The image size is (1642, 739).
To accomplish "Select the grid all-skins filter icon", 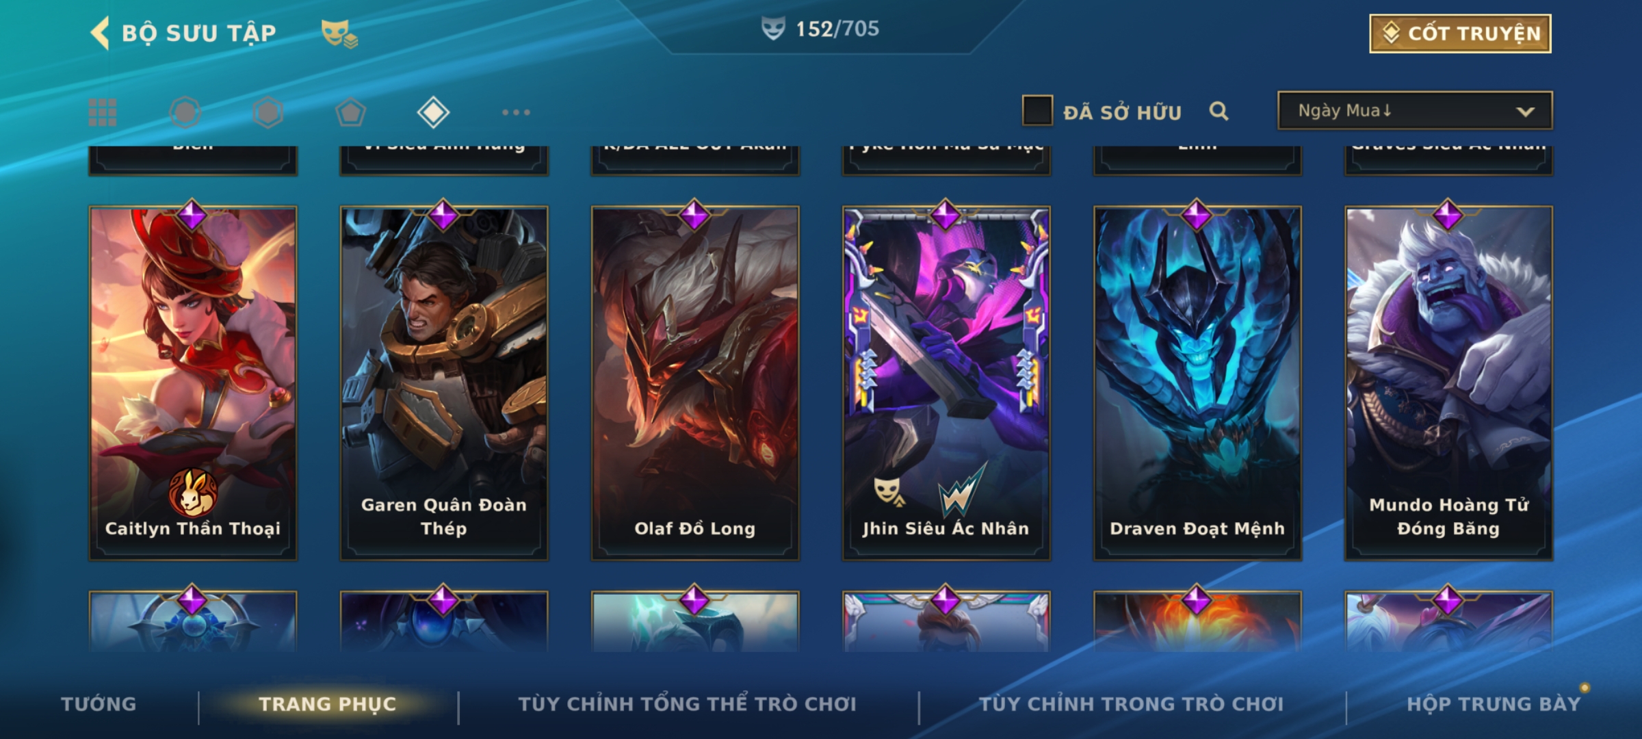I will tap(103, 112).
